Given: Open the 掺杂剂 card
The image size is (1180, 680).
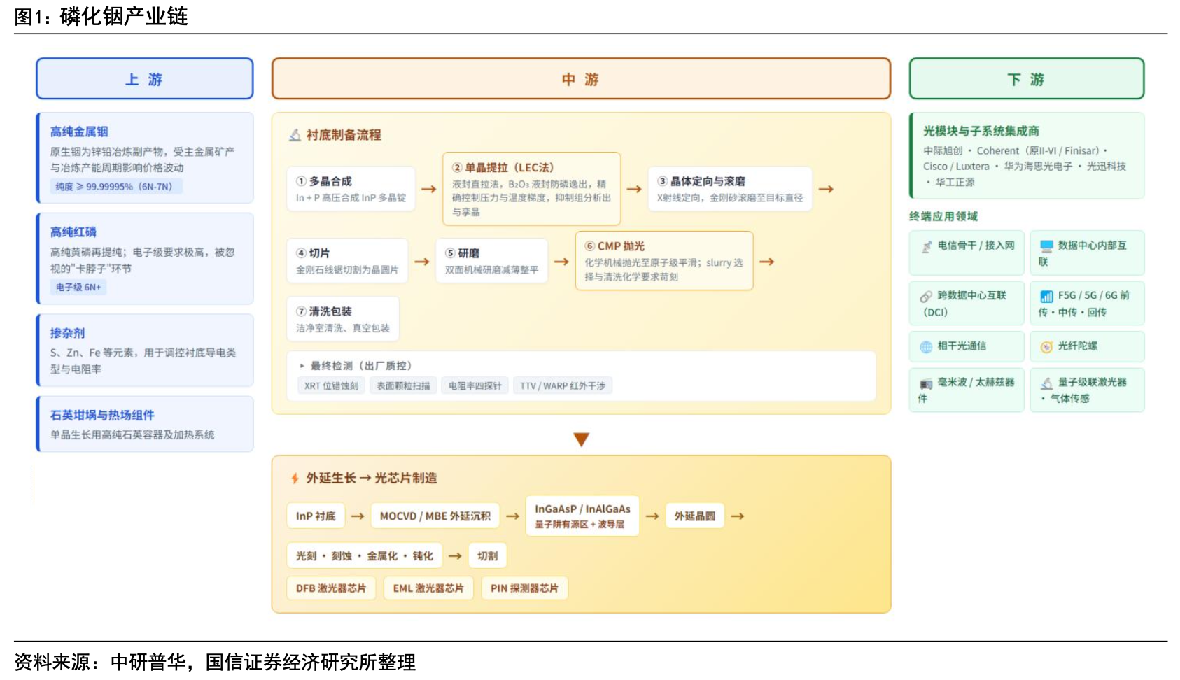Looking at the screenshot, I should click(x=145, y=350).
